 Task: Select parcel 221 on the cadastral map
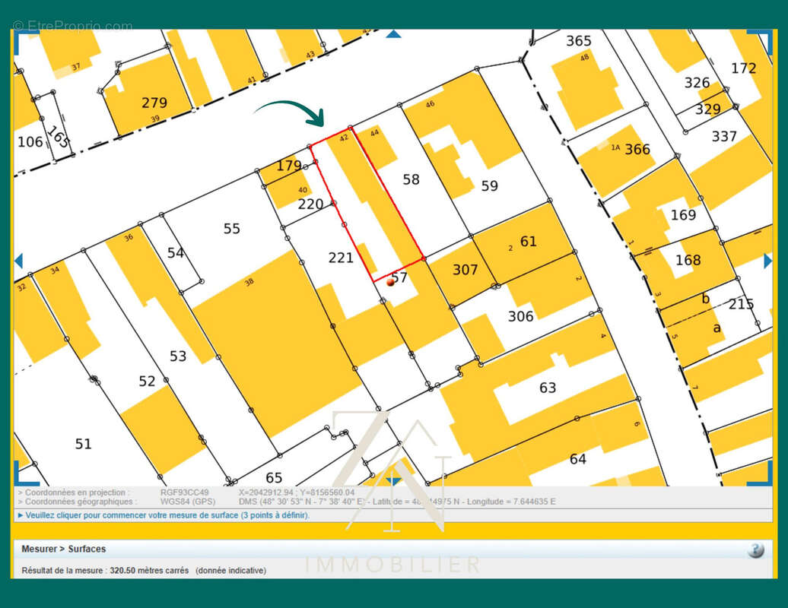341,258
